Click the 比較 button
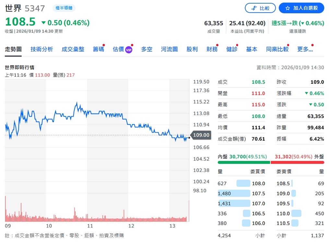The width and height of the screenshot is (332, 244). coord(260,8)
